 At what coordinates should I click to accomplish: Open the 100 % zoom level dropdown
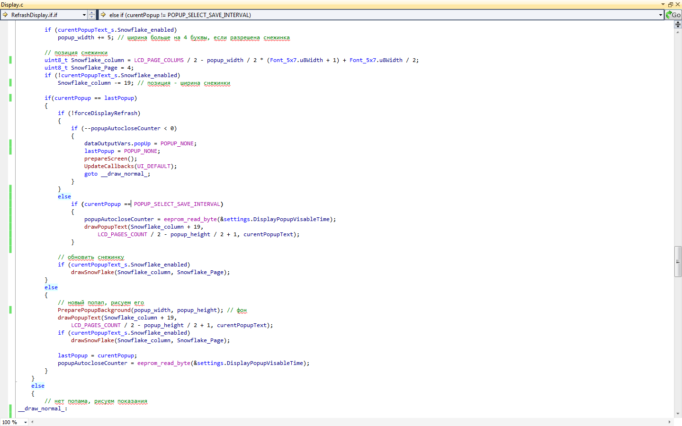pos(25,422)
